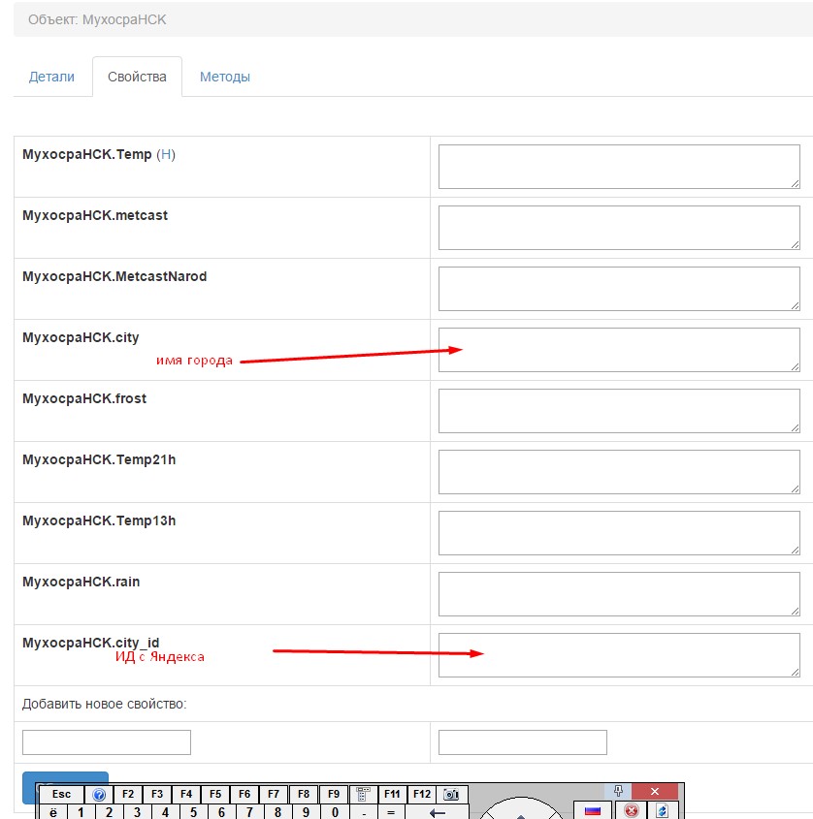Click the МухосраНСК.Temp13h value field
The width and height of the screenshot is (813, 819).
[619, 533]
